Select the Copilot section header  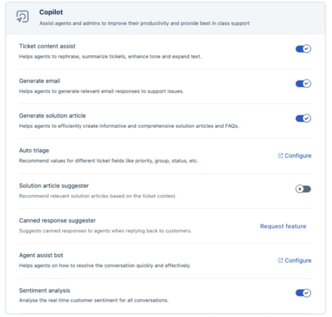pyautogui.click(x=50, y=12)
